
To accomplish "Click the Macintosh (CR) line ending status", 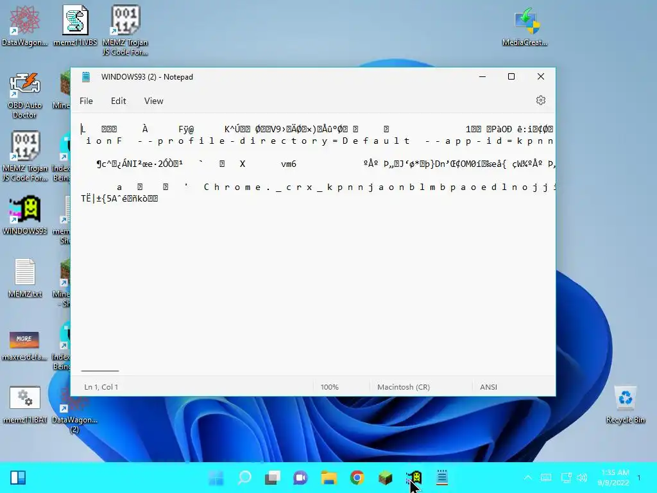I will 404,387.
